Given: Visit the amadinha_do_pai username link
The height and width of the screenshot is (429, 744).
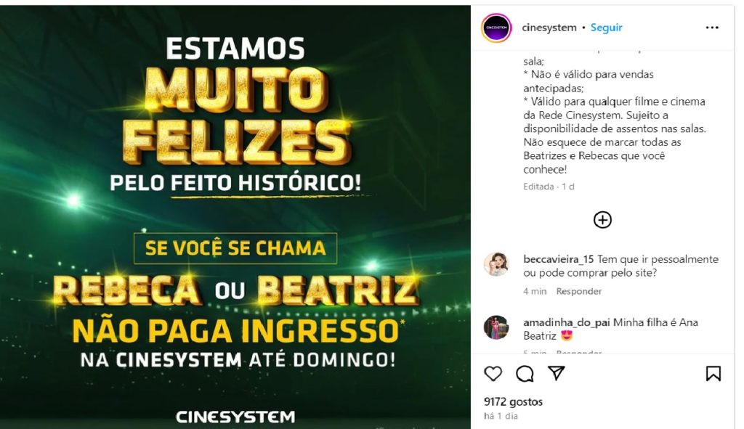Looking at the screenshot, I should tap(567, 322).
